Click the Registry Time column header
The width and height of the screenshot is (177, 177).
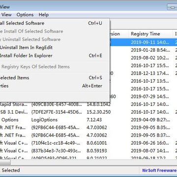coord(151,34)
